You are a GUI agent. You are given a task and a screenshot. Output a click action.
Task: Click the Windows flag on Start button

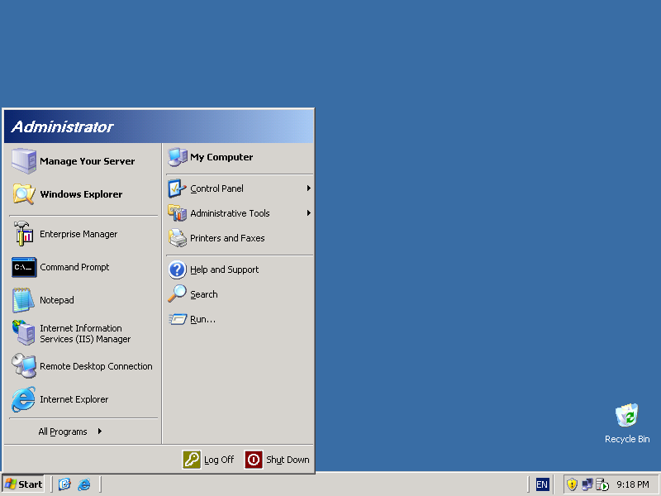pyautogui.click(x=11, y=484)
